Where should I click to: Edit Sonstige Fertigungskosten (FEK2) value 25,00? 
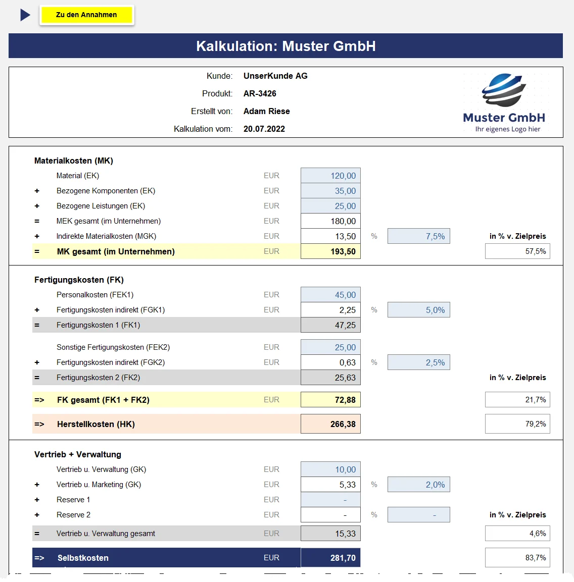(330, 347)
